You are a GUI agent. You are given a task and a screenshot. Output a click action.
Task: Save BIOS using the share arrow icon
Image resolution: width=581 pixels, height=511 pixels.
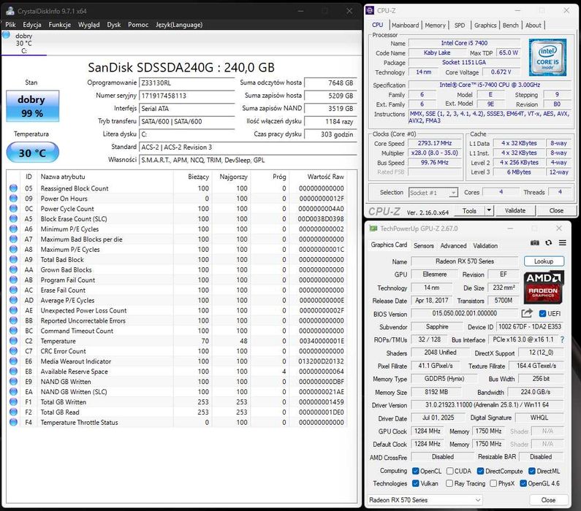pyautogui.click(x=527, y=313)
